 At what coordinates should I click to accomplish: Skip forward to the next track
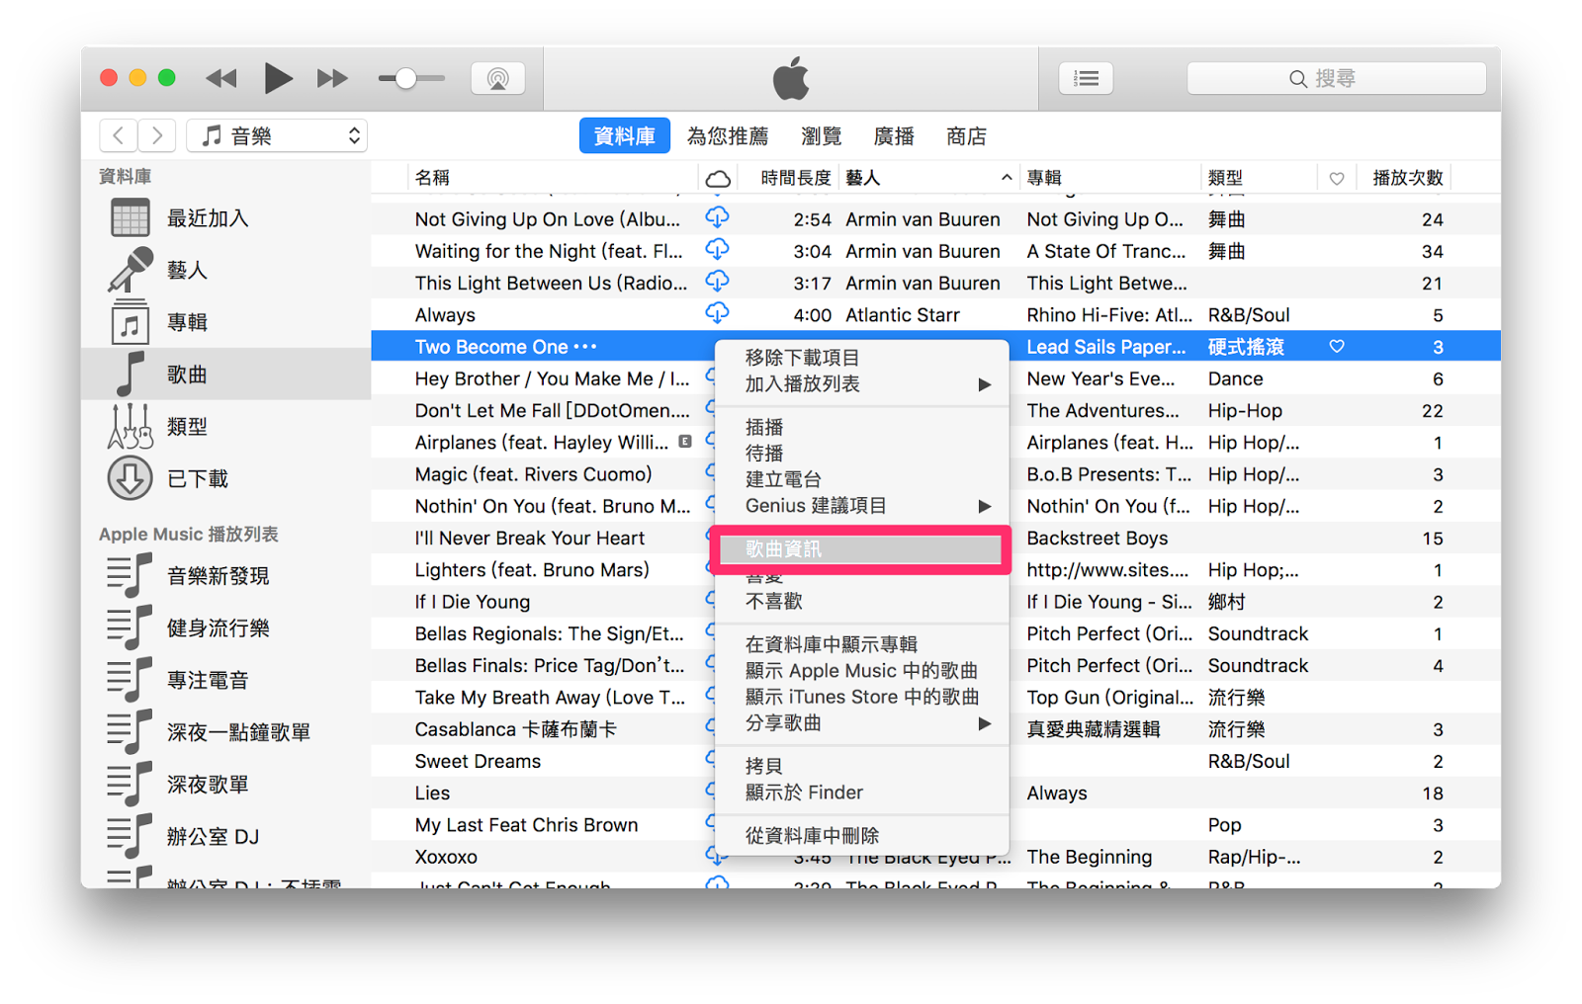click(332, 78)
